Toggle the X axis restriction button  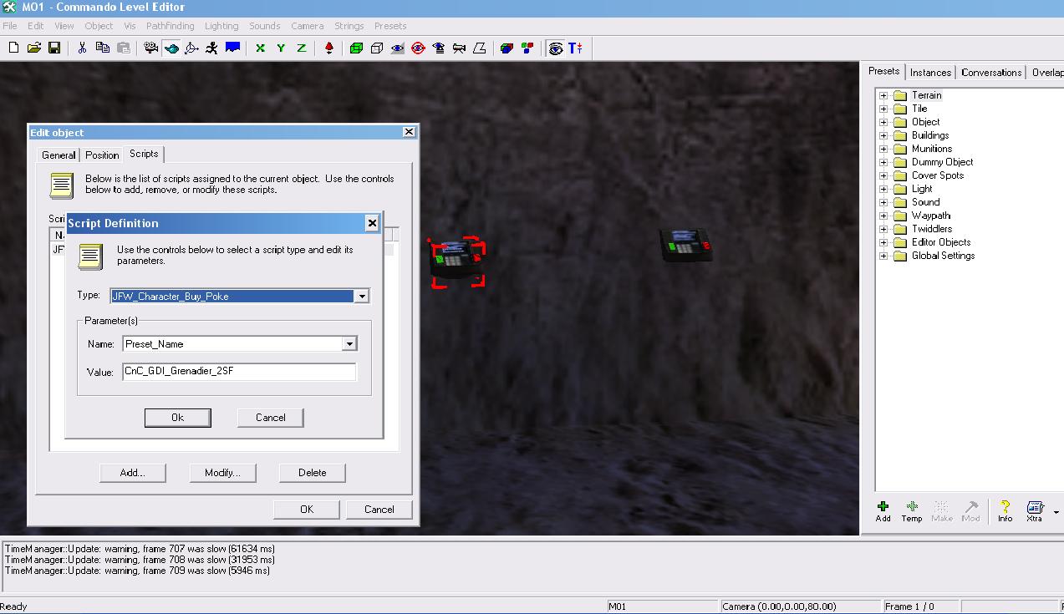click(x=260, y=48)
